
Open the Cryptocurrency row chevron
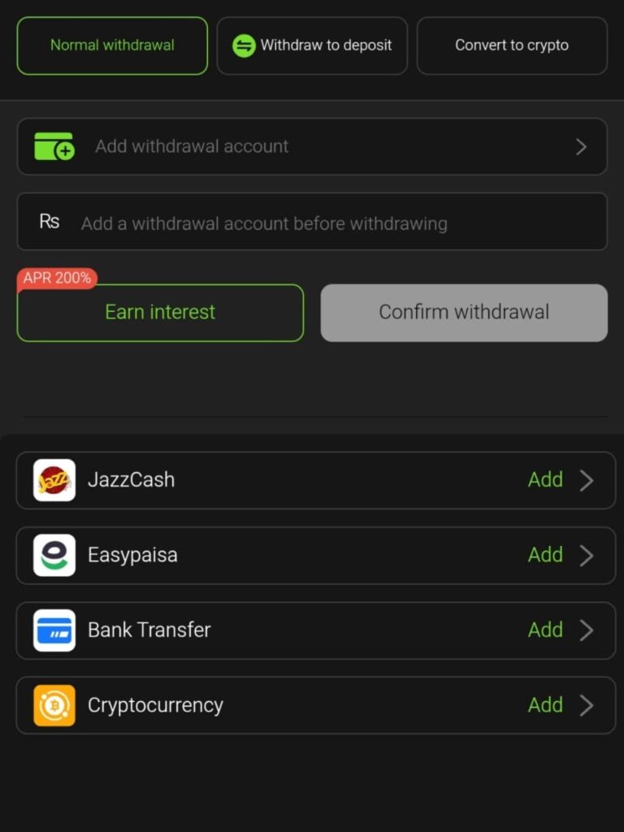pyautogui.click(x=587, y=705)
